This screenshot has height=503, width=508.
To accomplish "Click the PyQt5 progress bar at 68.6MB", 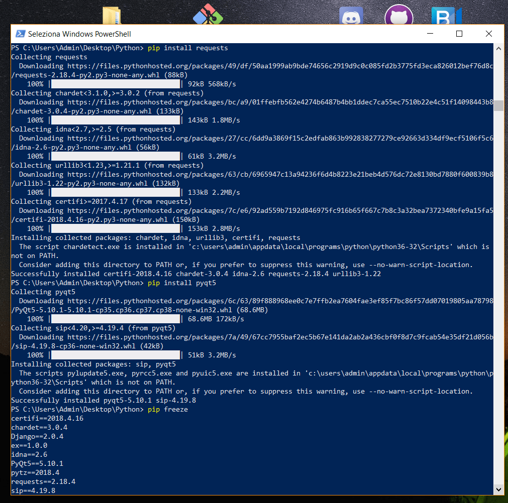I will [116, 319].
